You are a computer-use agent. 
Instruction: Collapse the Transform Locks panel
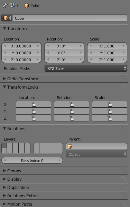point(4,87)
